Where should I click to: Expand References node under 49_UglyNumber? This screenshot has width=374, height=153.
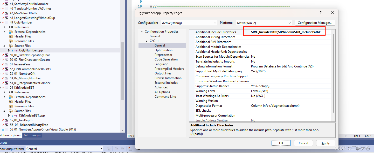pyautogui.click(x=4, y=27)
